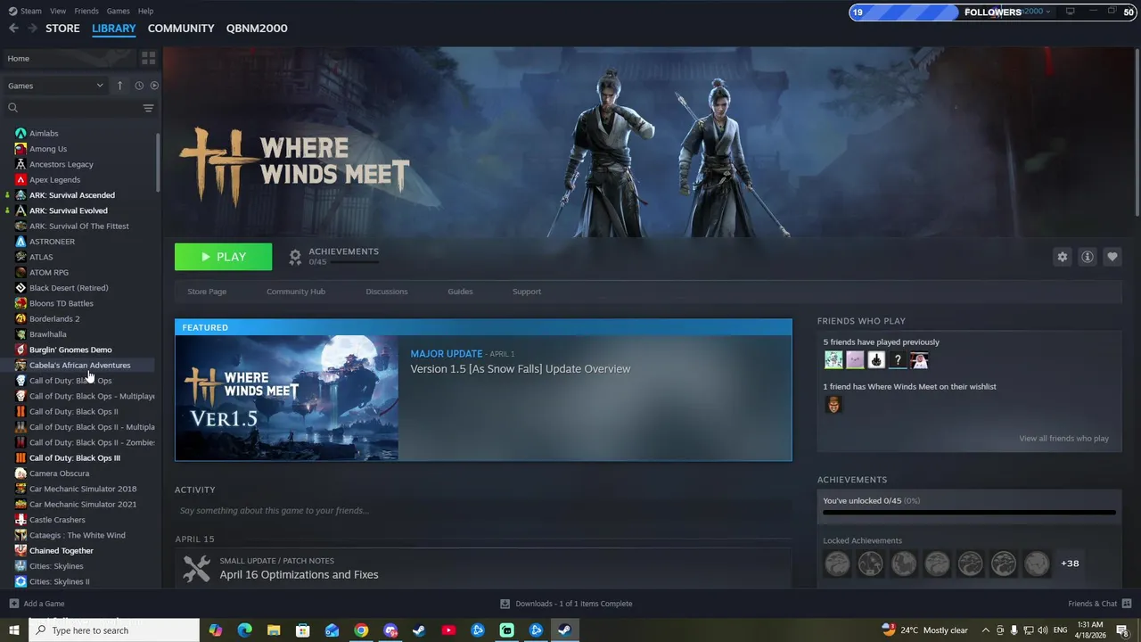Click the Windows taskbar search box
Screen dimensions: 1141x642
(x=113, y=630)
